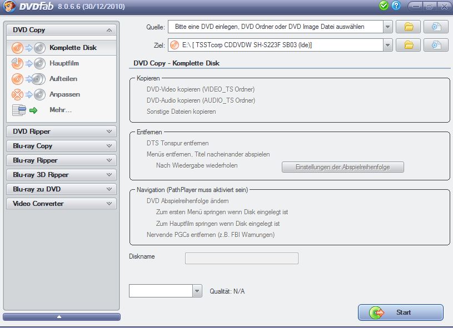Click the Hauptfilm disc-copy icon
Screen dimensions: 453x328
point(28,63)
